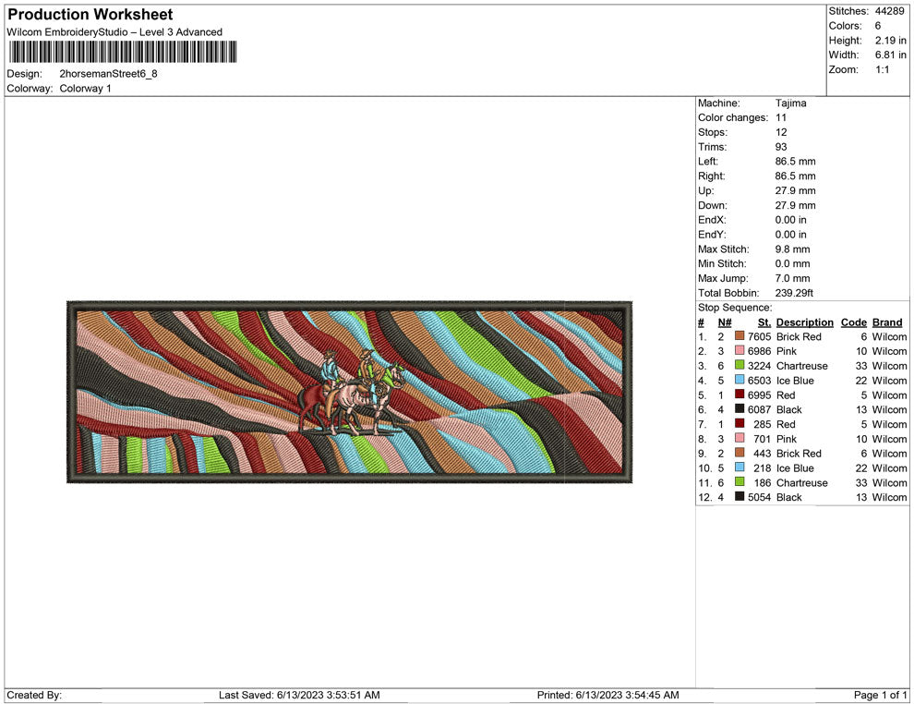Click the Machine value Tajima
The height and width of the screenshot is (704, 914).
pos(791,103)
